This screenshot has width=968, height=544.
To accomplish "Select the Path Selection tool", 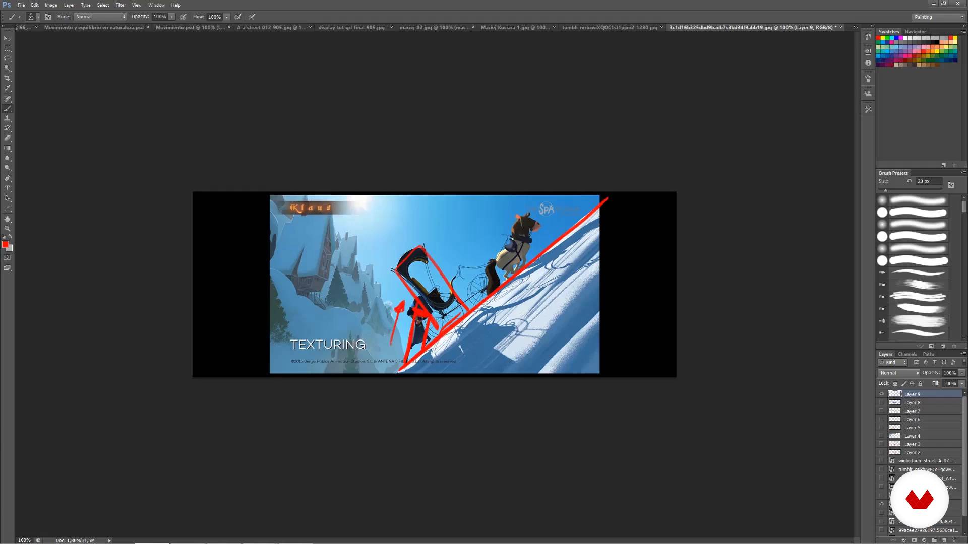I will [7, 198].
